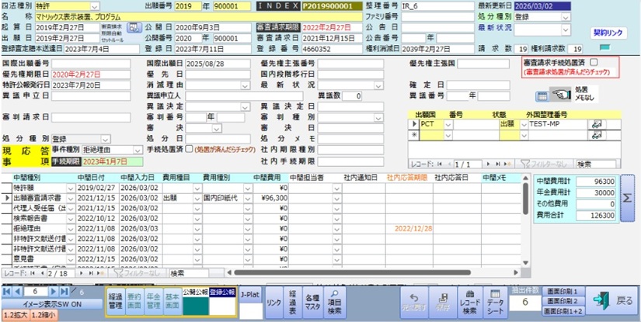Go to last record in bottom navigator
Viewport: 641px width, 322px height.
click(64, 292)
